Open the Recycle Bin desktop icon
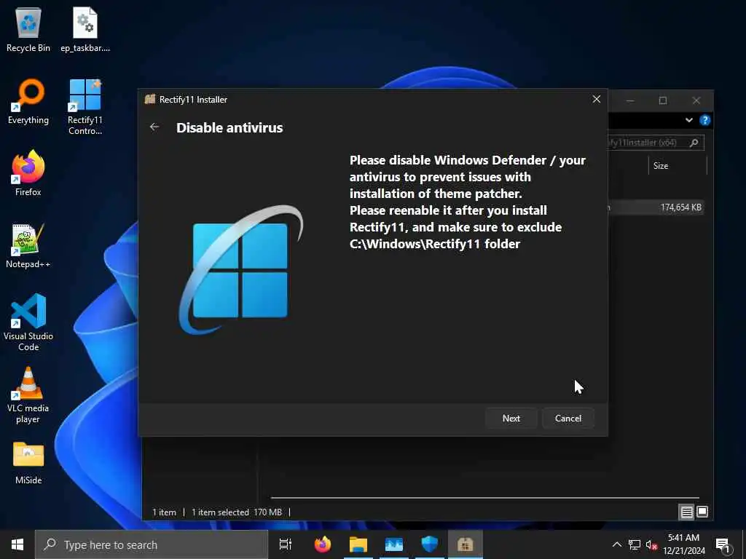Viewport: 746px width, 559px height. pyautogui.click(x=28, y=29)
